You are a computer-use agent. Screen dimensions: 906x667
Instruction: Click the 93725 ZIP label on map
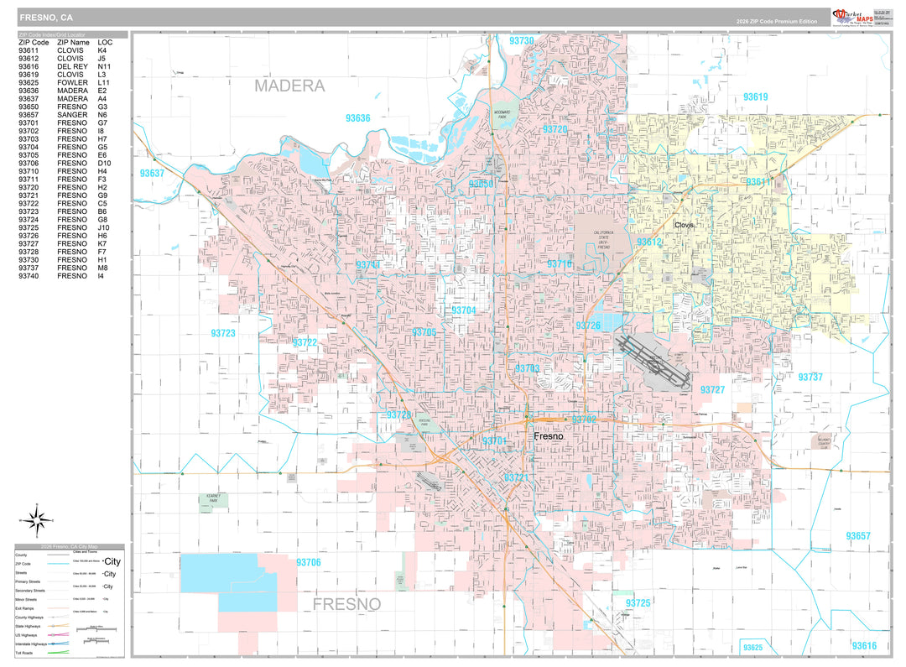pos(638,603)
